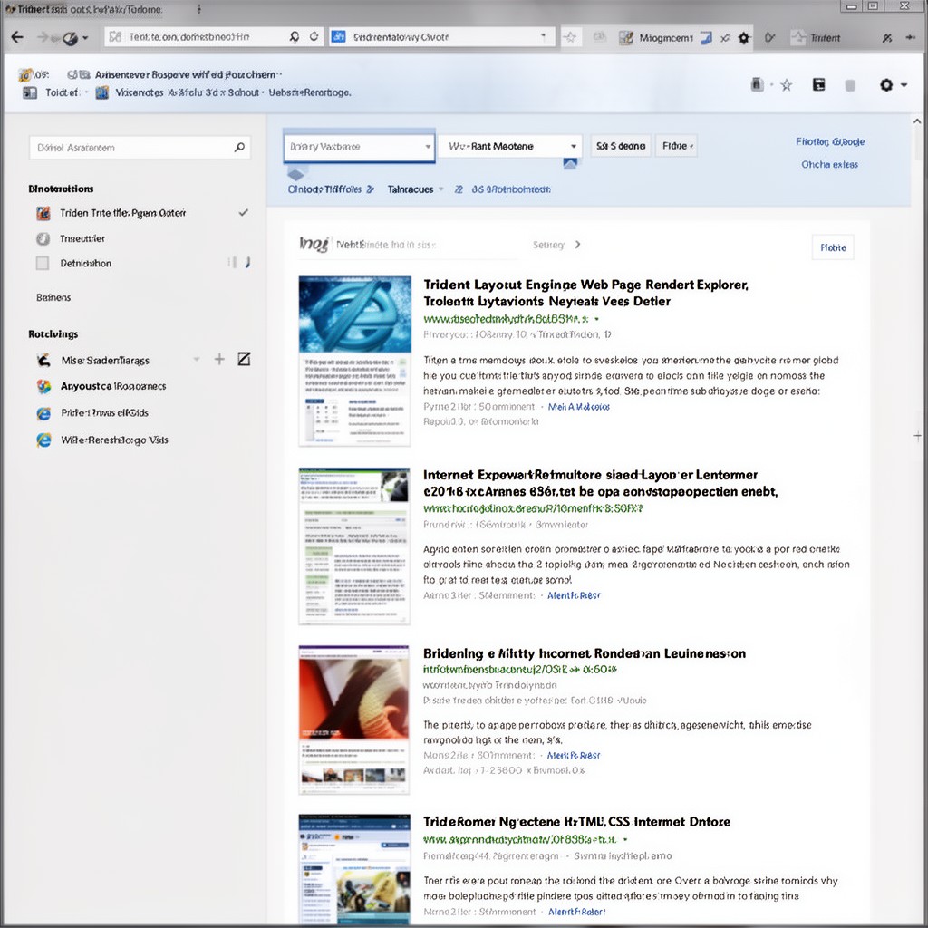Image resolution: width=928 pixels, height=928 pixels.
Task: Click the browser back arrow button
Action: [17, 37]
